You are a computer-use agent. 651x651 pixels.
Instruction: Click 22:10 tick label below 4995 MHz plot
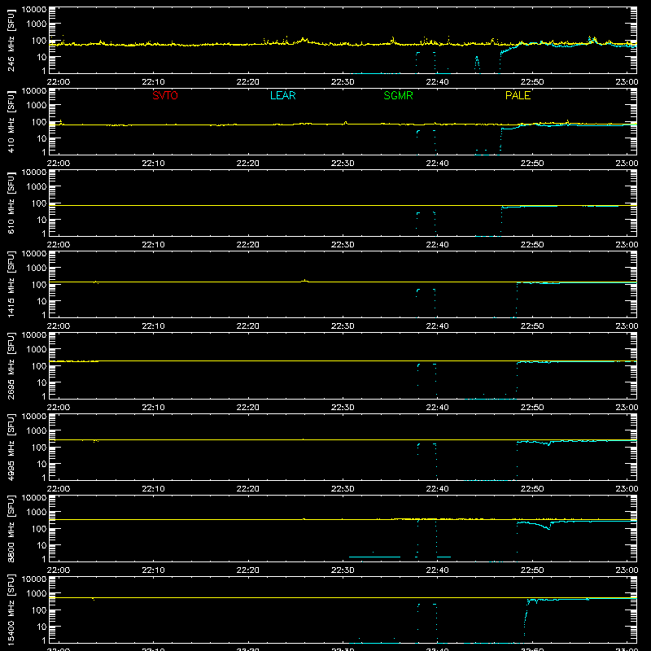pyautogui.click(x=153, y=489)
